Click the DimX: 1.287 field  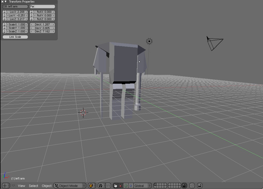point(42,24)
